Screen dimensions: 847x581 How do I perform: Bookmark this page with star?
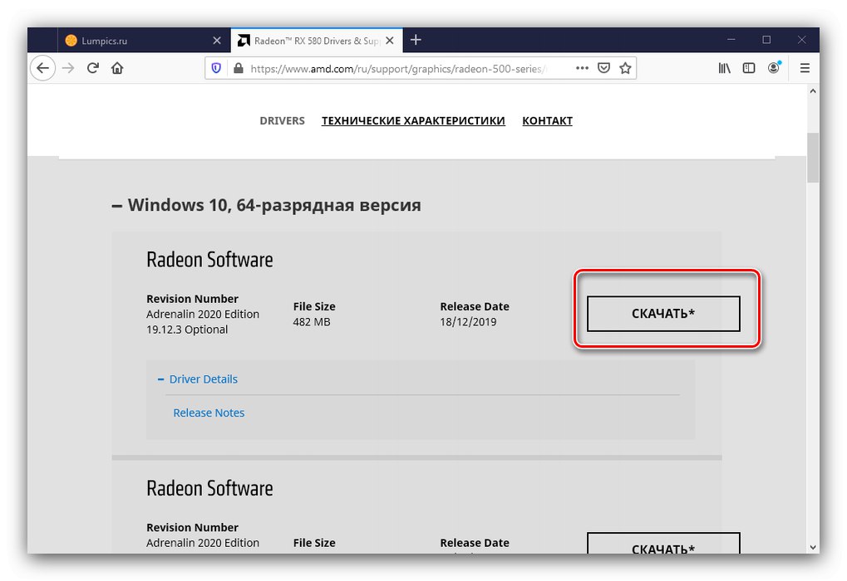[625, 68]
